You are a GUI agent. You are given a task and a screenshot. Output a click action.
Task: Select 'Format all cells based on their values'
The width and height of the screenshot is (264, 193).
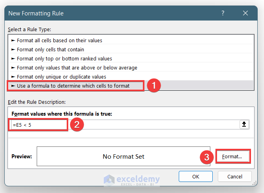point(59,41)
